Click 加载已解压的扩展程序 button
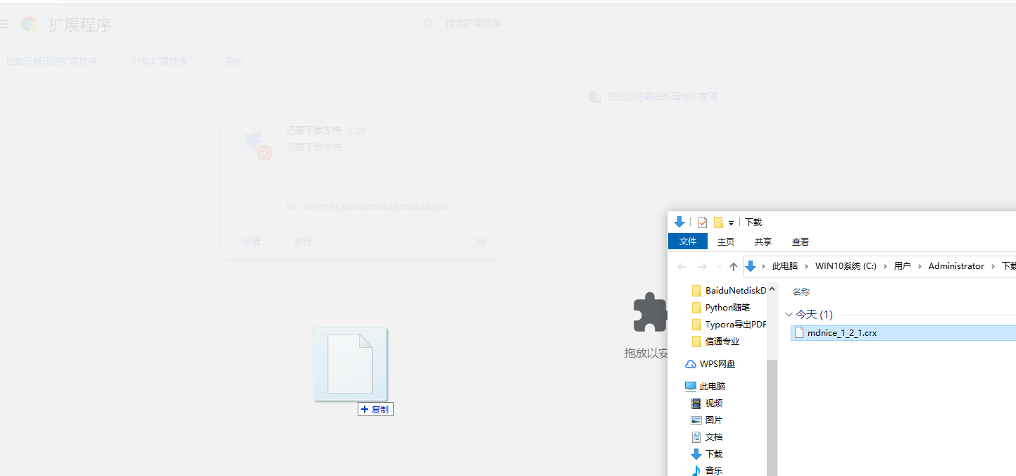Image resolution: width=1016 pixels, height=476 pixels. pyautogui.click(x=52, y=61)
